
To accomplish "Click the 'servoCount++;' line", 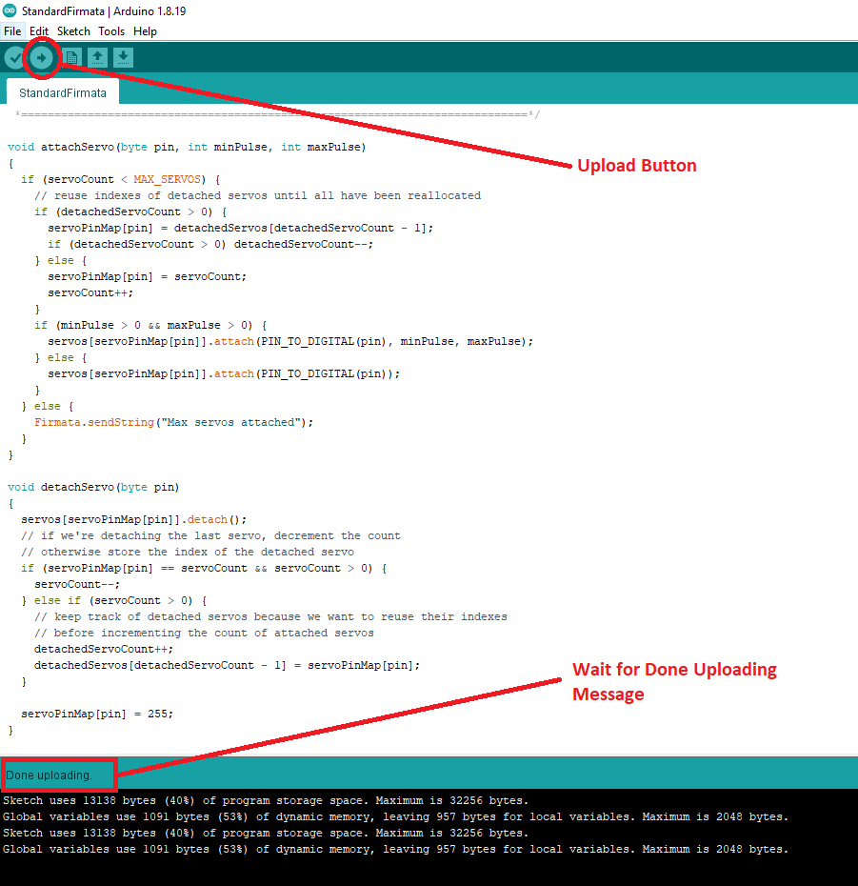I will 90,292.
